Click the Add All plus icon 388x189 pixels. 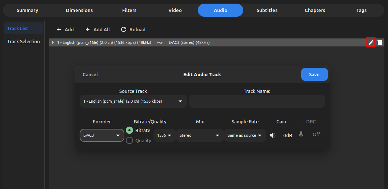(x=88, y=29)
